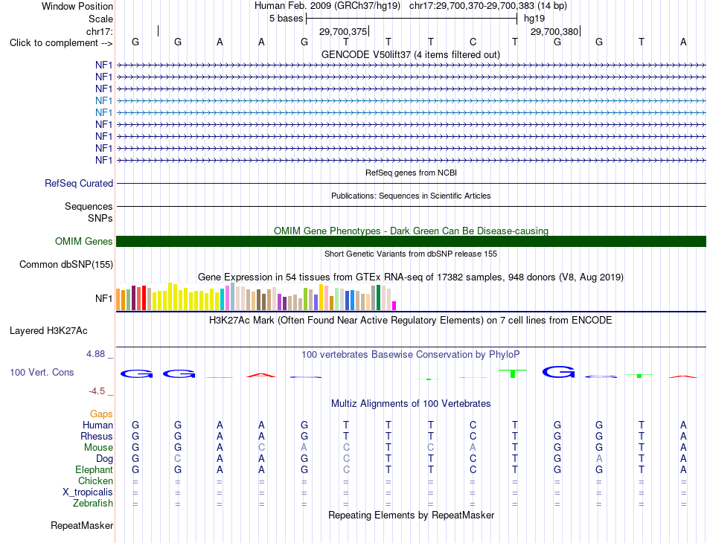
Task: Open 'Repeating Elements by RepeatMasker' title
Action: 411,515
